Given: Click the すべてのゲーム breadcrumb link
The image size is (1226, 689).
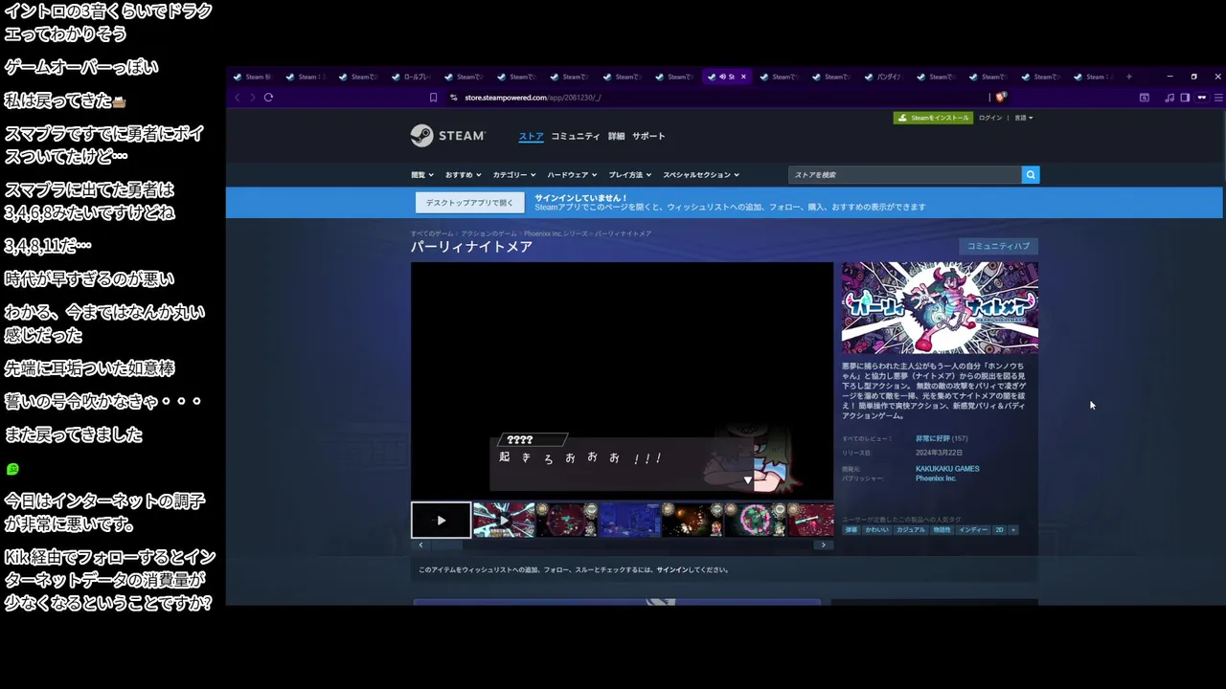Looking at the screenshot, I should 432,233.
